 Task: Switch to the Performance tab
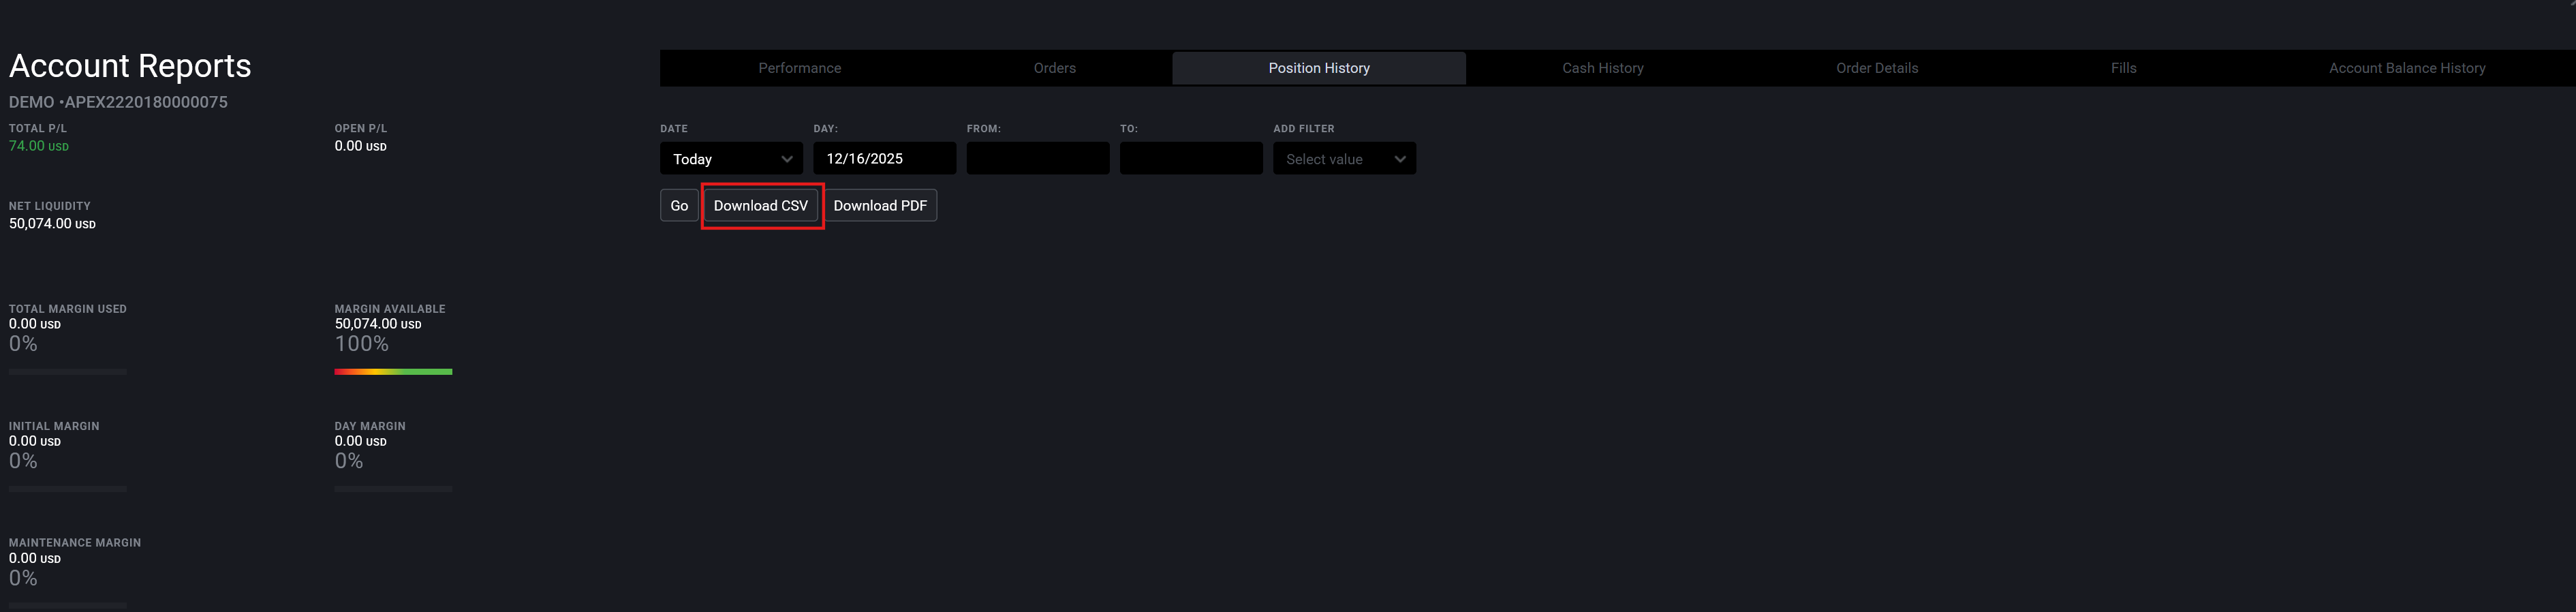tap(799, 68)
